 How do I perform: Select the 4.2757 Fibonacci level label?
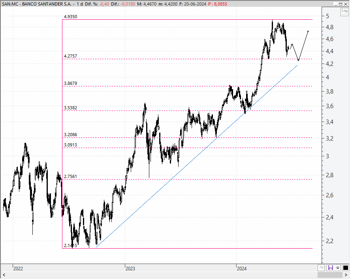(70, 56)
